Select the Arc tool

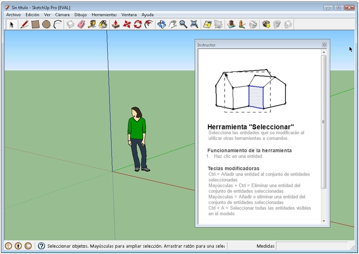(58, 24)
